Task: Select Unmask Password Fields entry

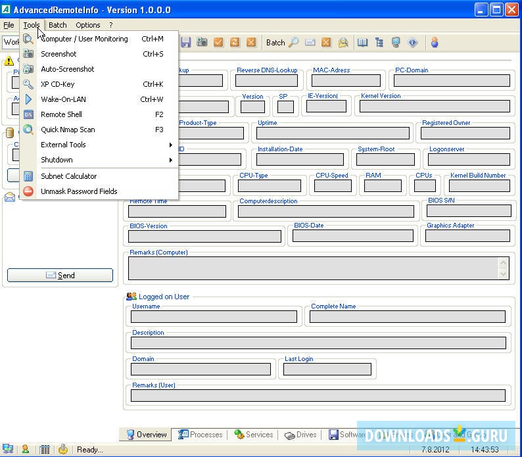Action: pos(99,191)
